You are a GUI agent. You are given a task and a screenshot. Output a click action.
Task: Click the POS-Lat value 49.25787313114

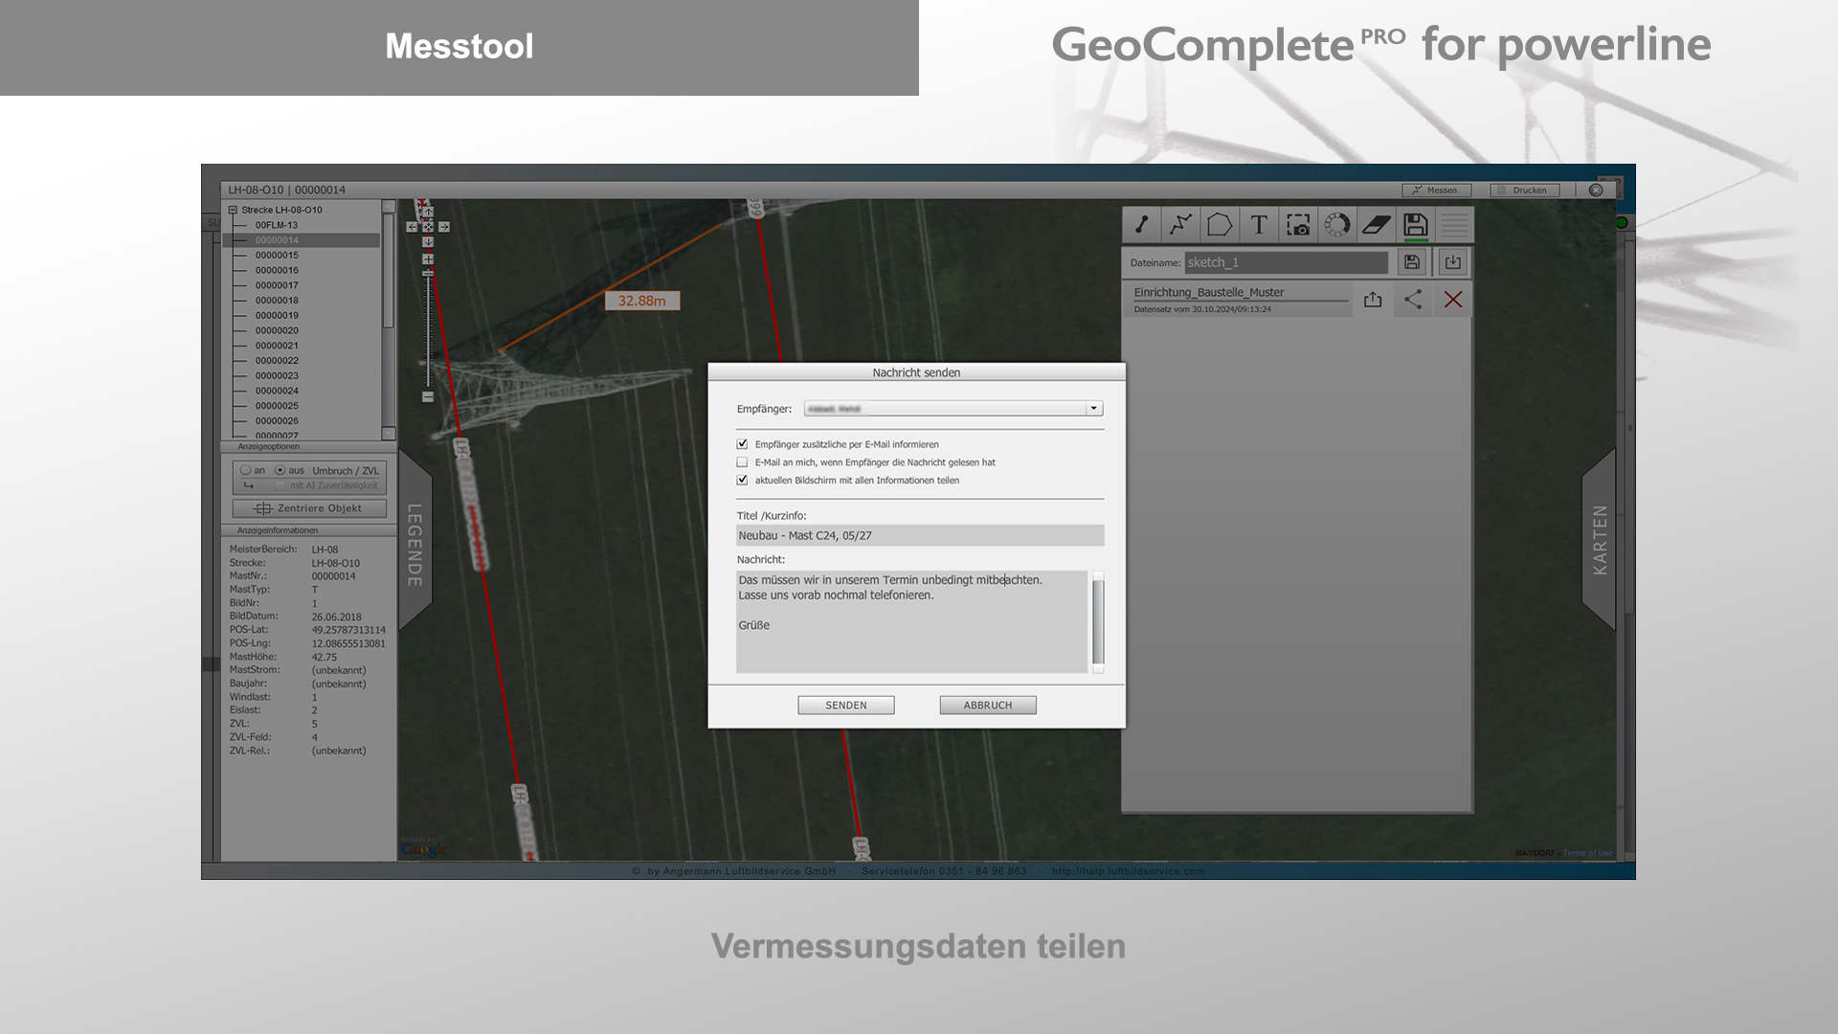348,630
